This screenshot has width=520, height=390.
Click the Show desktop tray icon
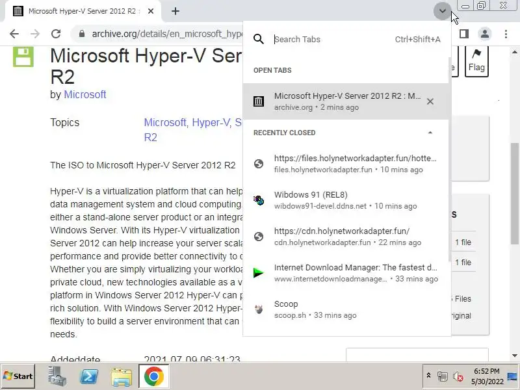click(x=513, y=376)
